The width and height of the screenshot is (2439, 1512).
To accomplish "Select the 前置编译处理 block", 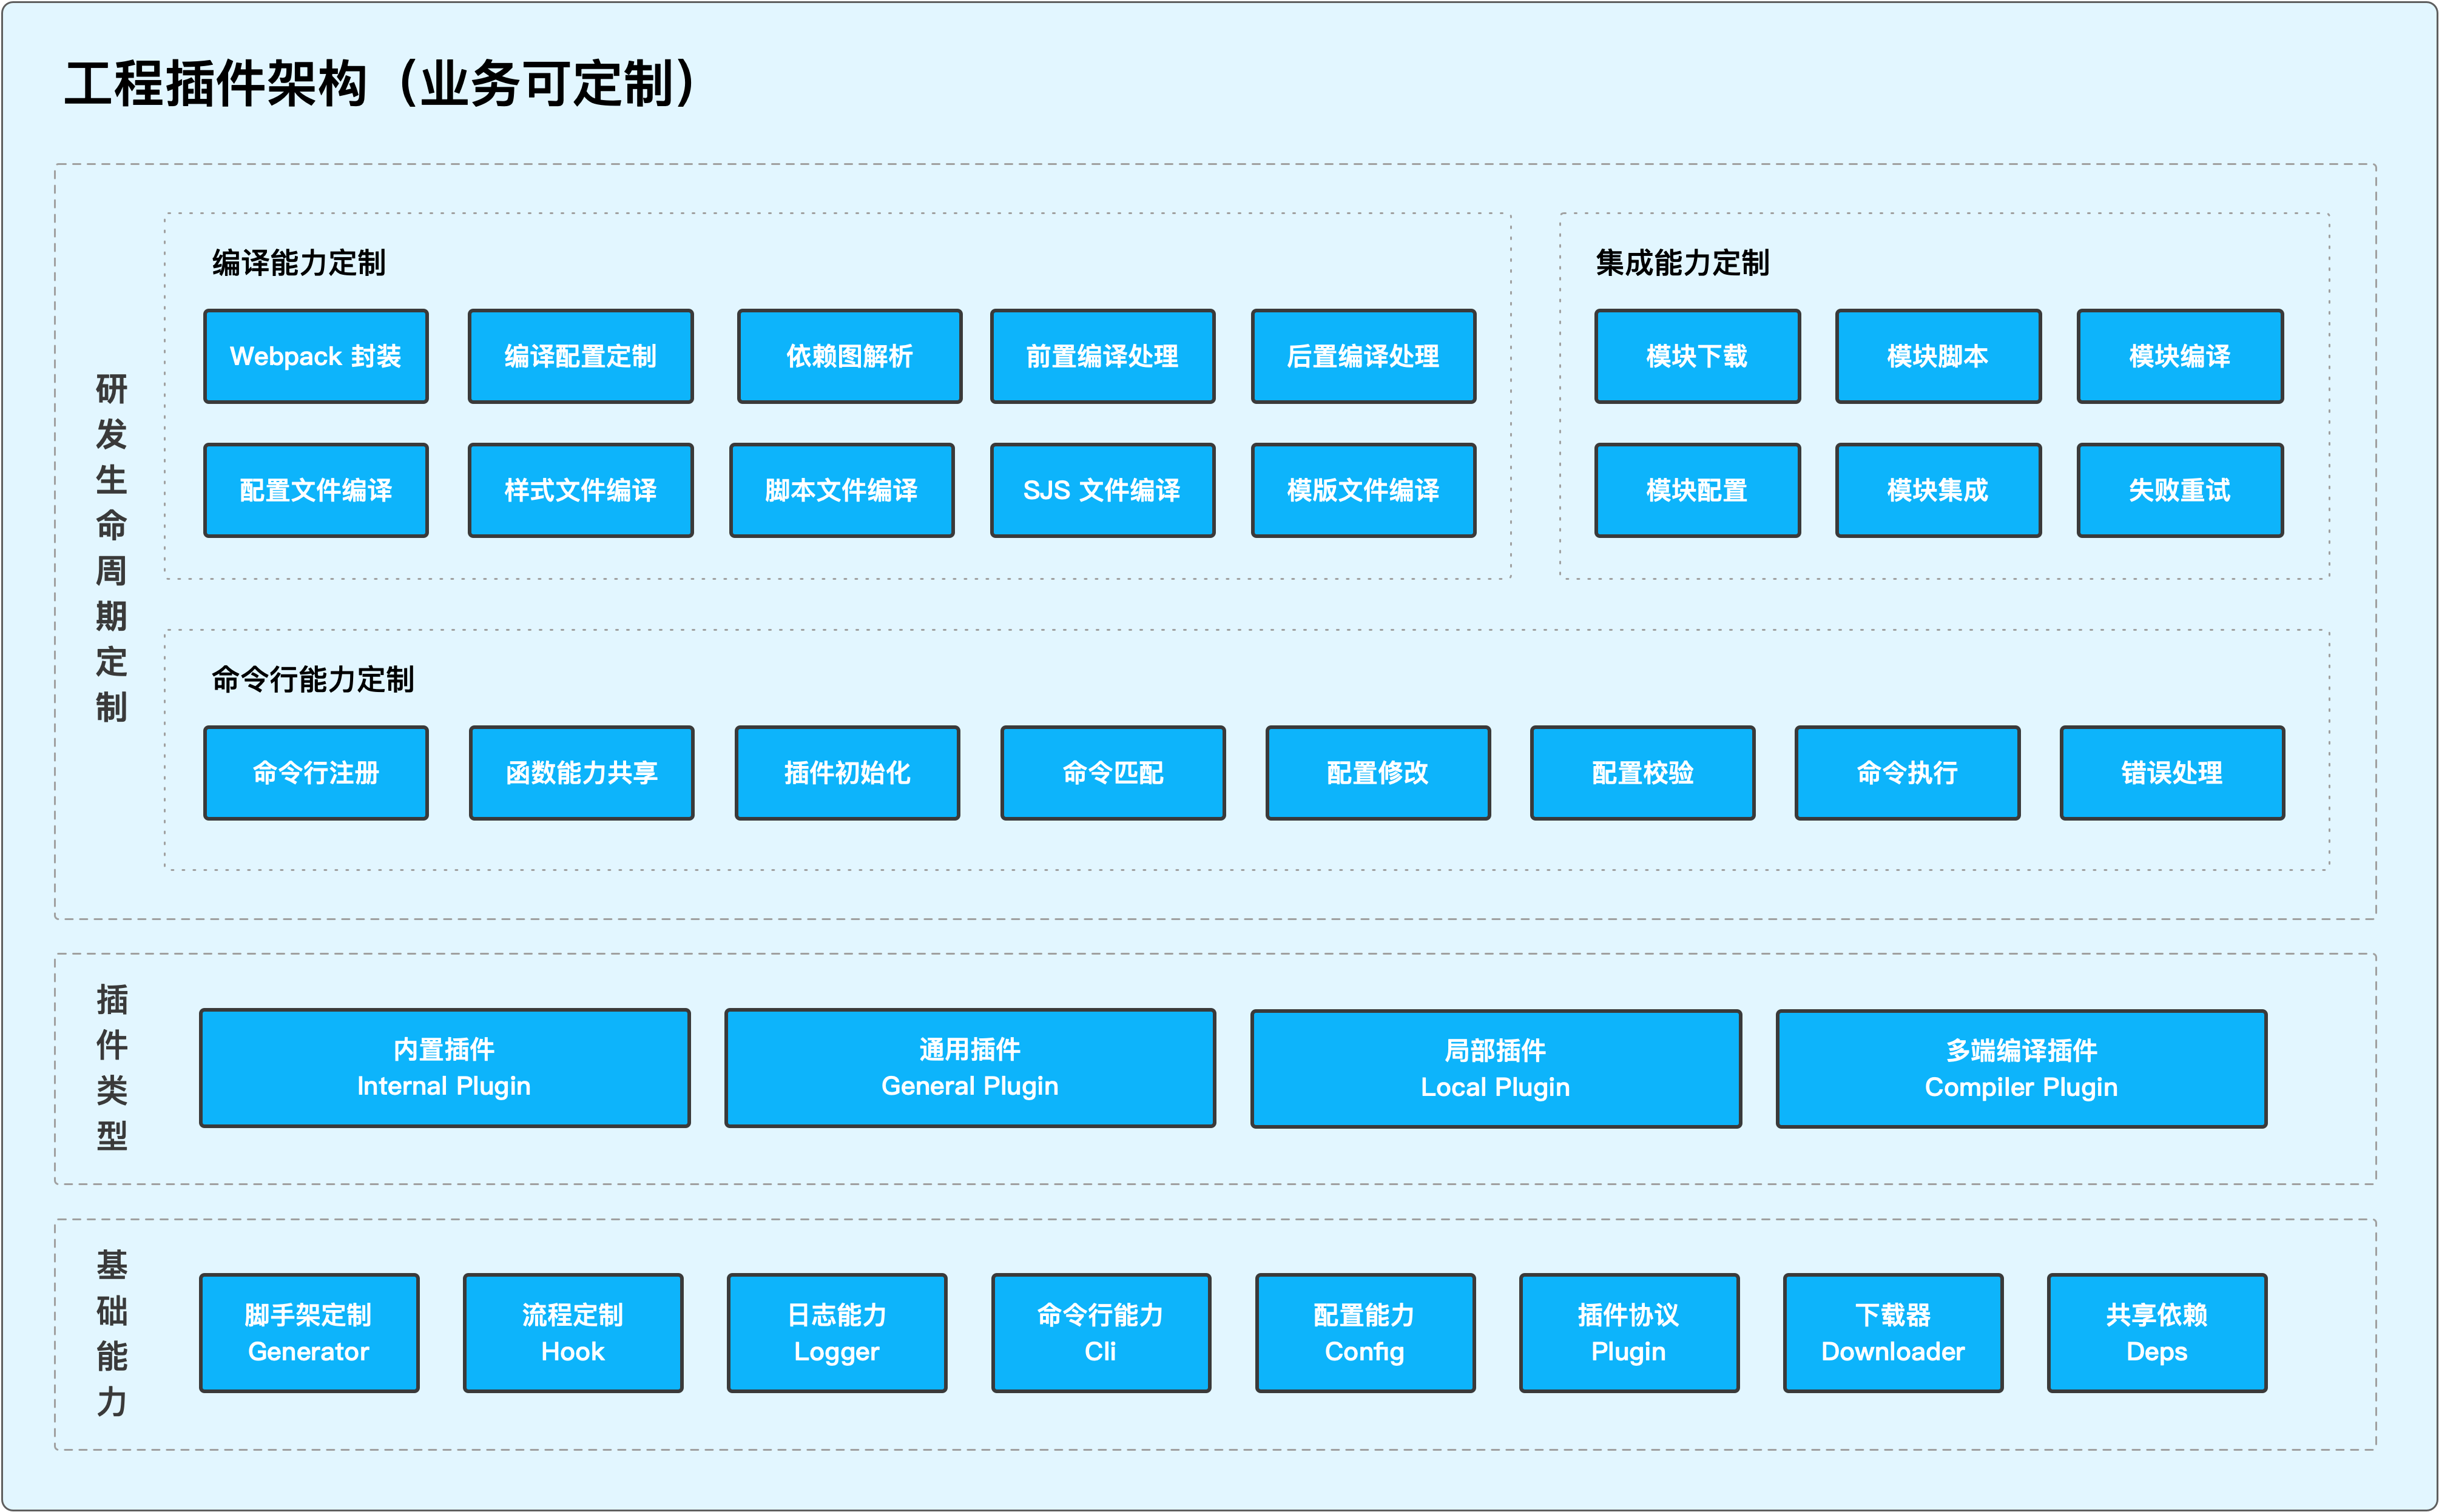I will 1102,356.
